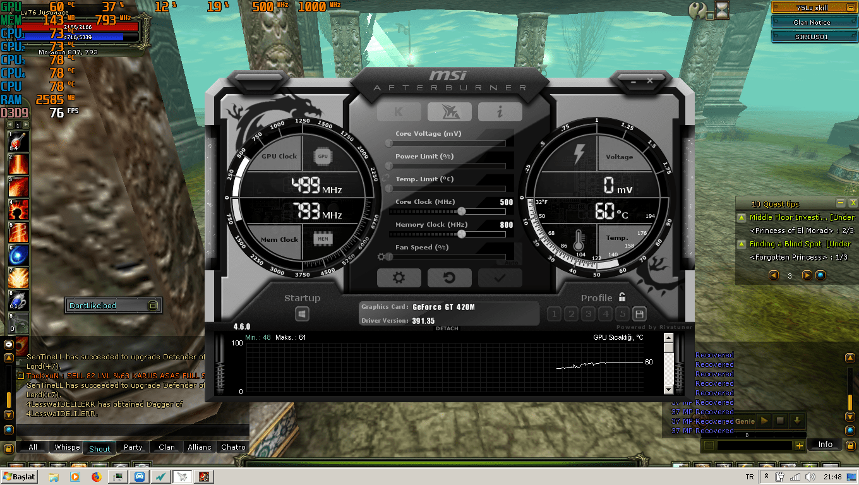Show hidden system tray icons
The height and width of the screenshot is (485, 859).
(x=767, y=477)
